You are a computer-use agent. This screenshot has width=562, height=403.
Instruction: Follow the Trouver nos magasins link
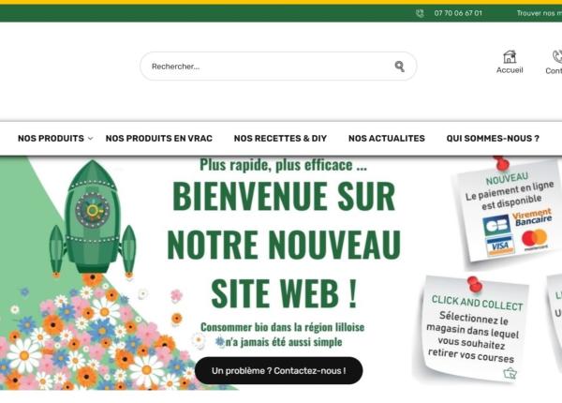click(540, 13)
